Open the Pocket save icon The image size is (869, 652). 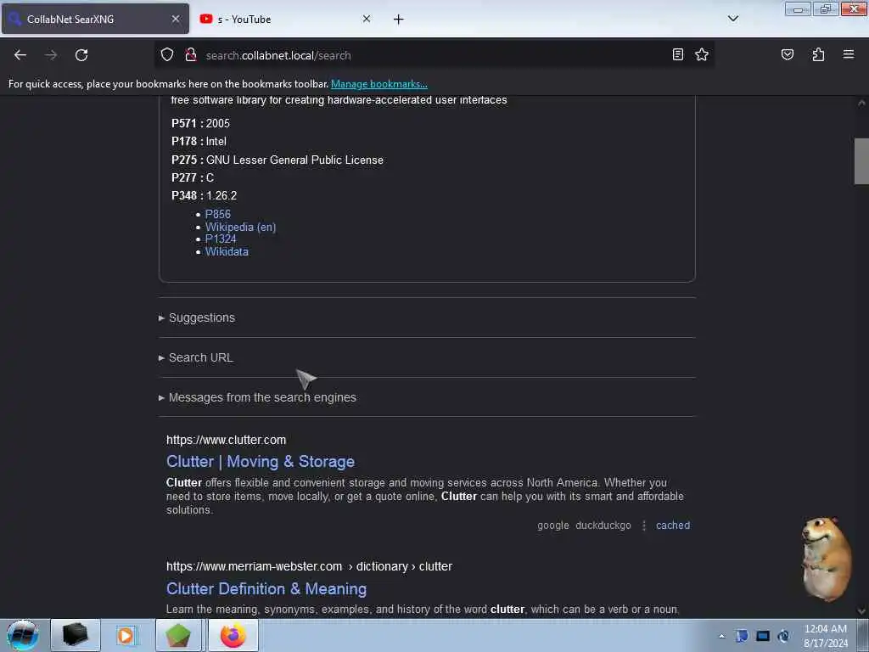pyautogui.click(x=787, y=54)
